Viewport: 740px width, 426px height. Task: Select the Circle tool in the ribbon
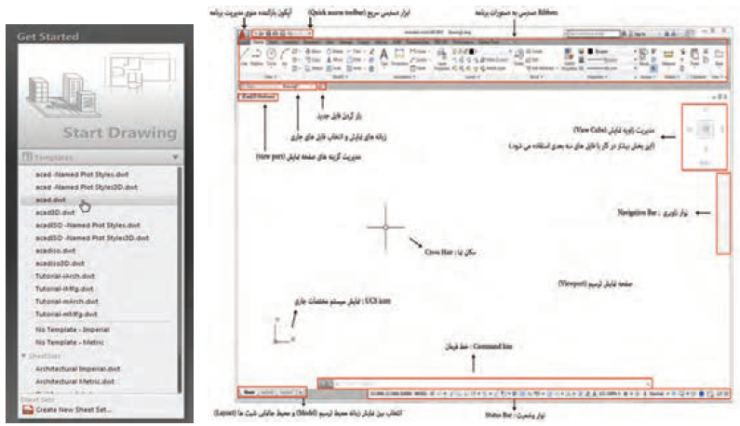click(272, 57)
